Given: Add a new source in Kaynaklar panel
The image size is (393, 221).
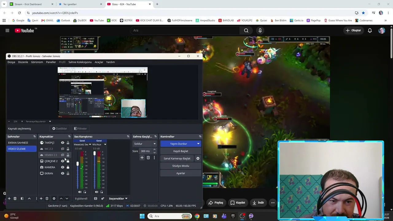Looking at the screenshot, I should point(41,199).
